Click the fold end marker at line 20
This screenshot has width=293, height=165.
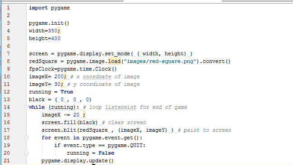[26, 153]
